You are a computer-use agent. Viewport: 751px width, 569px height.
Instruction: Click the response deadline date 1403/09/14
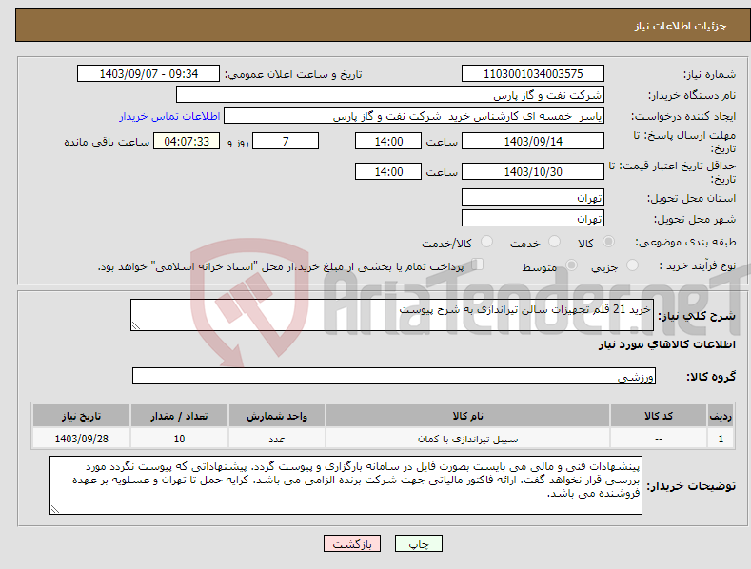[533, 141]
